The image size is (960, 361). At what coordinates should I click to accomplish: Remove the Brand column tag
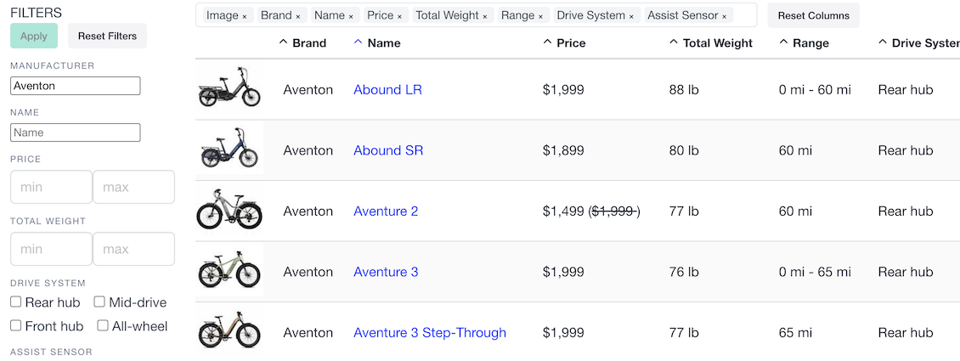pyautogui.click(x=298, y=16)
